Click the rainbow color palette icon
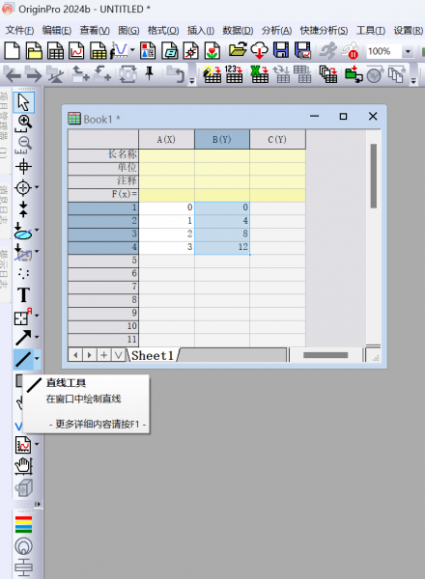The height and width of the screenshot is (579, 425). tap(23, 524)
